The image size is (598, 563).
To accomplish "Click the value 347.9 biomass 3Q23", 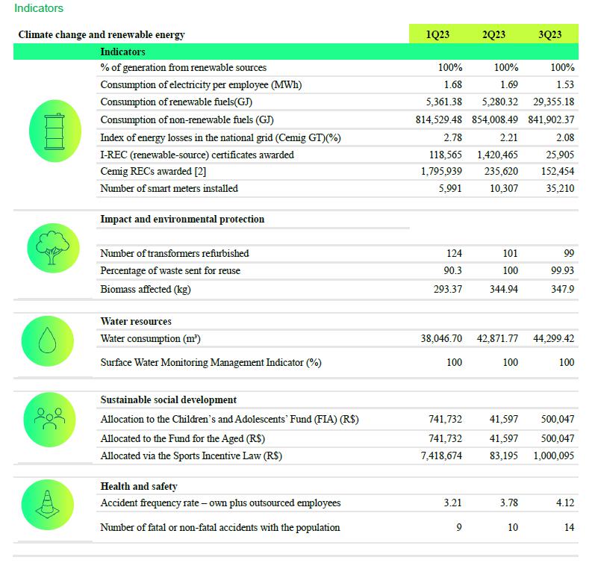I will 562,290.
